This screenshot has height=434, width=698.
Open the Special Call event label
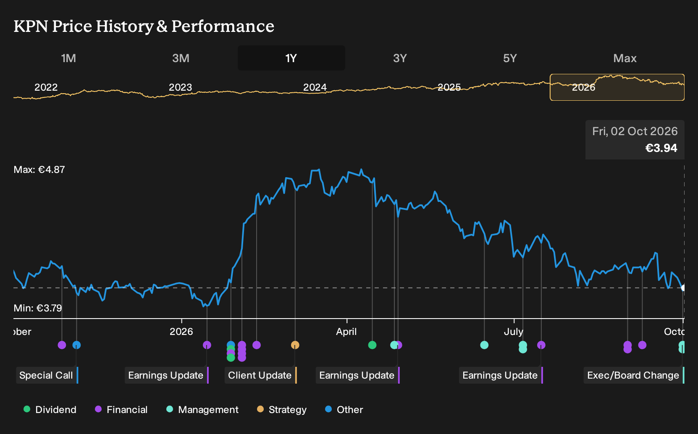pyautogui.click(x=47, y=375)
